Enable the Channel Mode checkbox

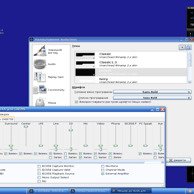click(103, 170)
